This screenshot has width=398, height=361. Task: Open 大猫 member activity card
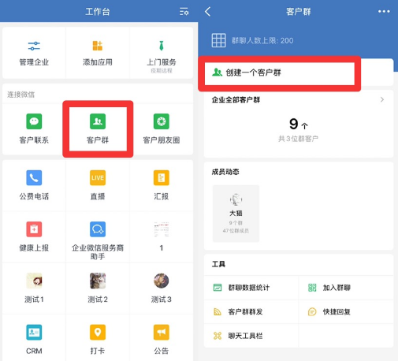pyautogui.click(x=236, y=214)
